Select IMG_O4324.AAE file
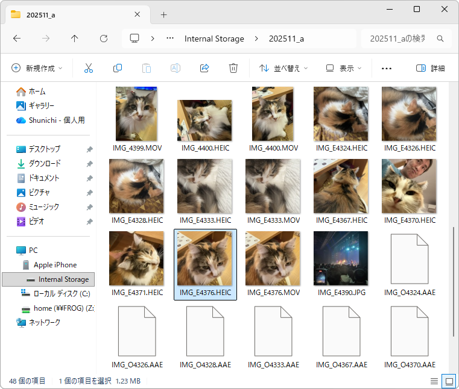 coord(410,259)
